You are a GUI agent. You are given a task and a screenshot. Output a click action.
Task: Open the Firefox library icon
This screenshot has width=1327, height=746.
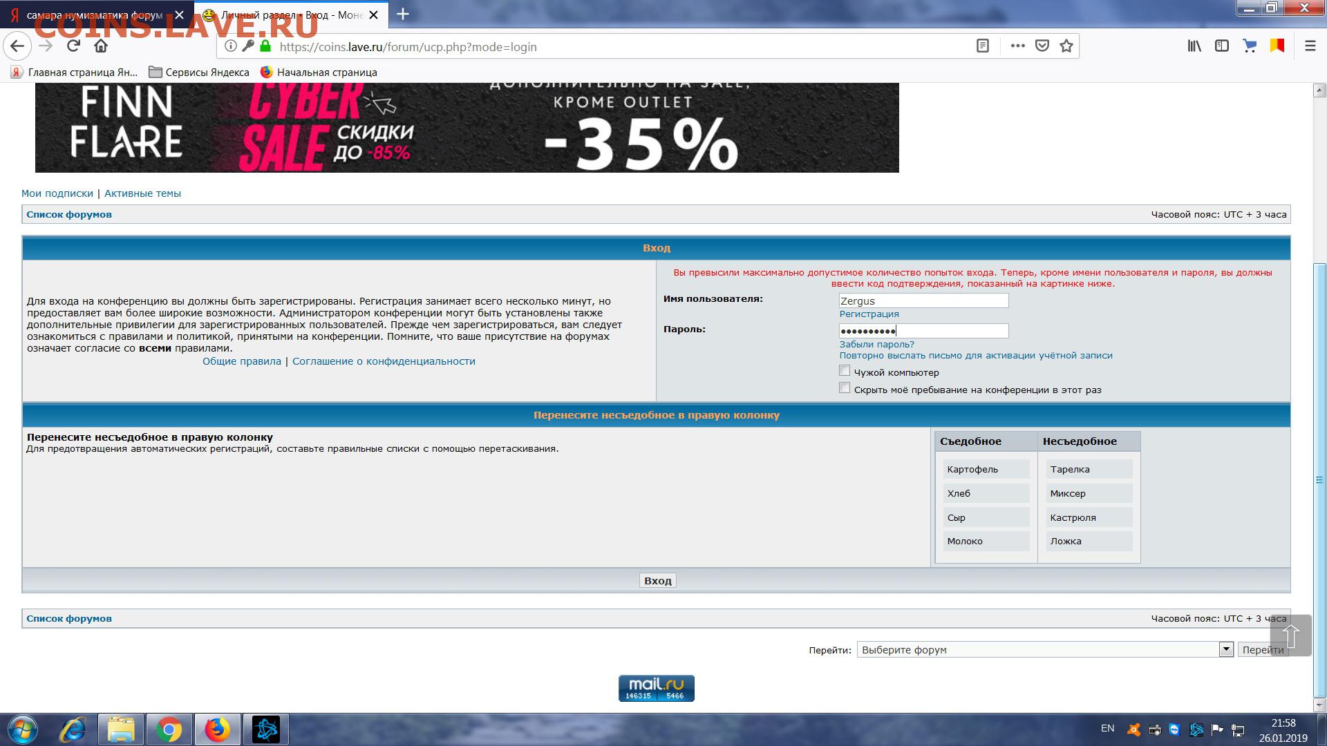pyautogui.click(x=1194, y=46)
